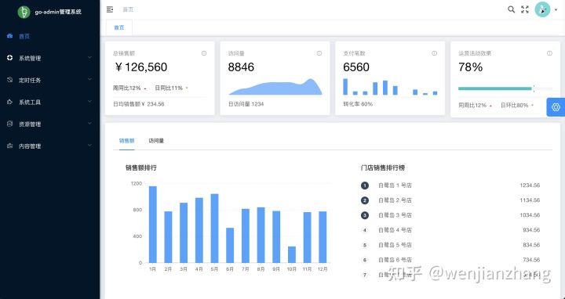Enter fullscreen with the expand icon
The image size is (565, 299).
525,9
